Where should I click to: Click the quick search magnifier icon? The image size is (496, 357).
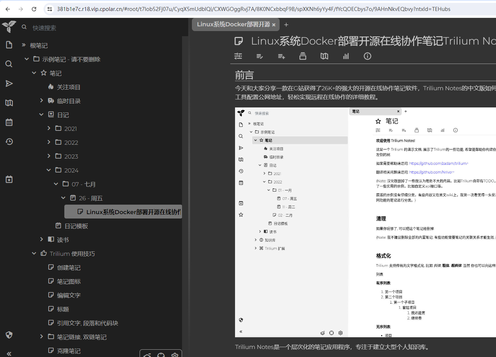24,27
